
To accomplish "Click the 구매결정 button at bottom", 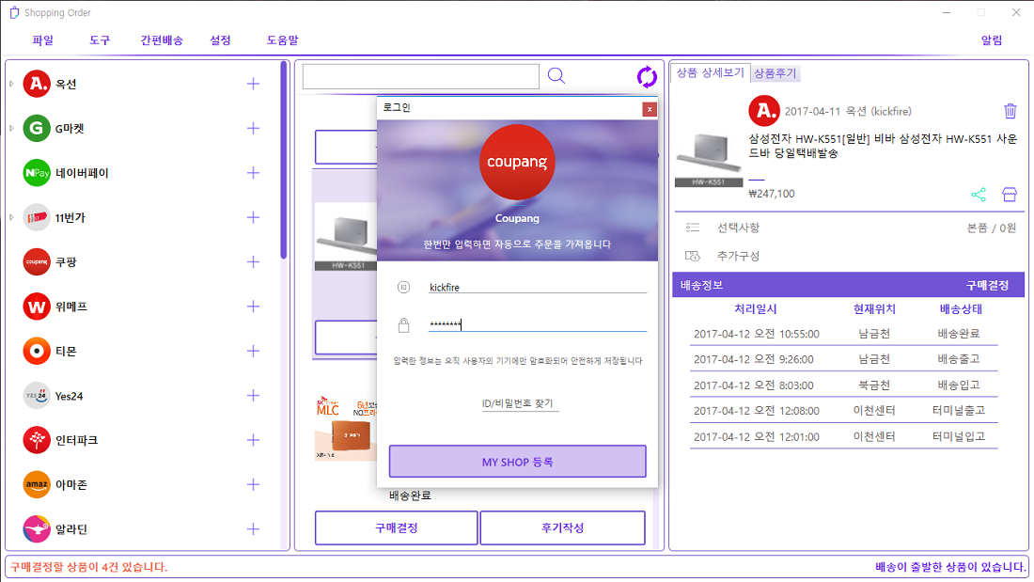I will pyautogui.click(x=397, y=527).
